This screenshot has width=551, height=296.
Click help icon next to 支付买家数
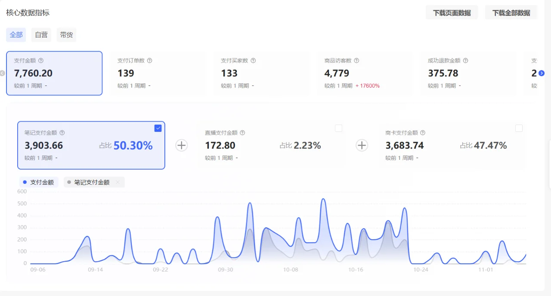pyautogui.click(x=253, y=61)
